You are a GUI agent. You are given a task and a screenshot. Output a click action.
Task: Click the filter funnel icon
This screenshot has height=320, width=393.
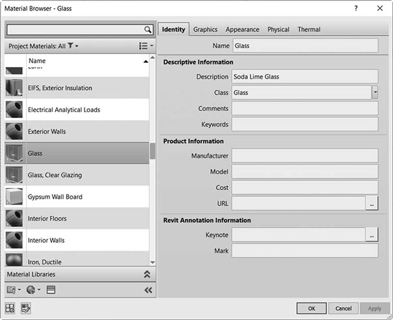[x=70, y=46]
